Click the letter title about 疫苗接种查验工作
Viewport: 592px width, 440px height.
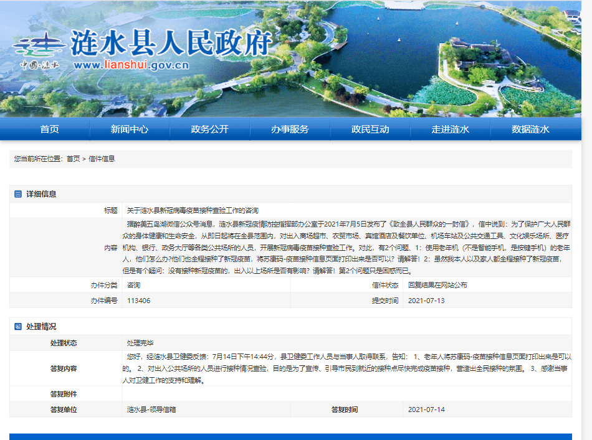pyautogui.click(x=193, y=210)
